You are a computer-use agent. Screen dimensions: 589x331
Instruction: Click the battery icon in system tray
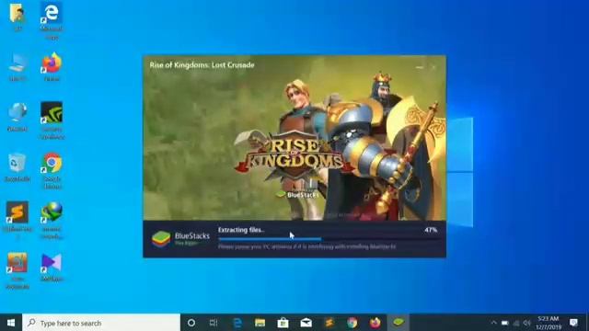tap(505, 323)
